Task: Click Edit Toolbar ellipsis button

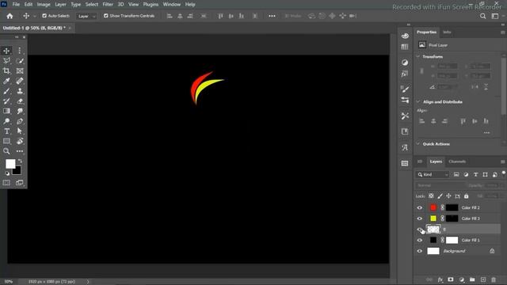Action: pyautogui.click(x=20, y=151)
